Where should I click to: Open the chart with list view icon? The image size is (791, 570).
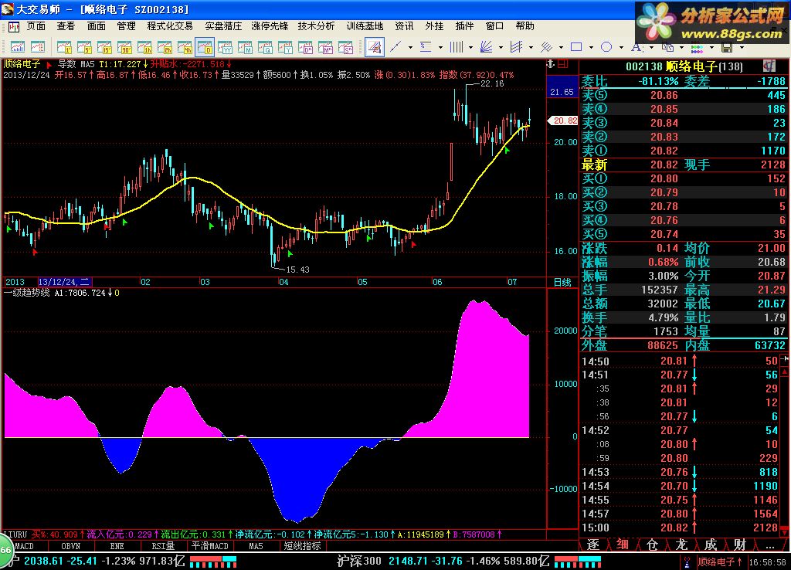coord(38,47)
